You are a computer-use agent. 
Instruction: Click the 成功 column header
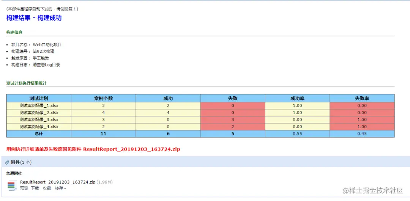(x=168, y=98)
